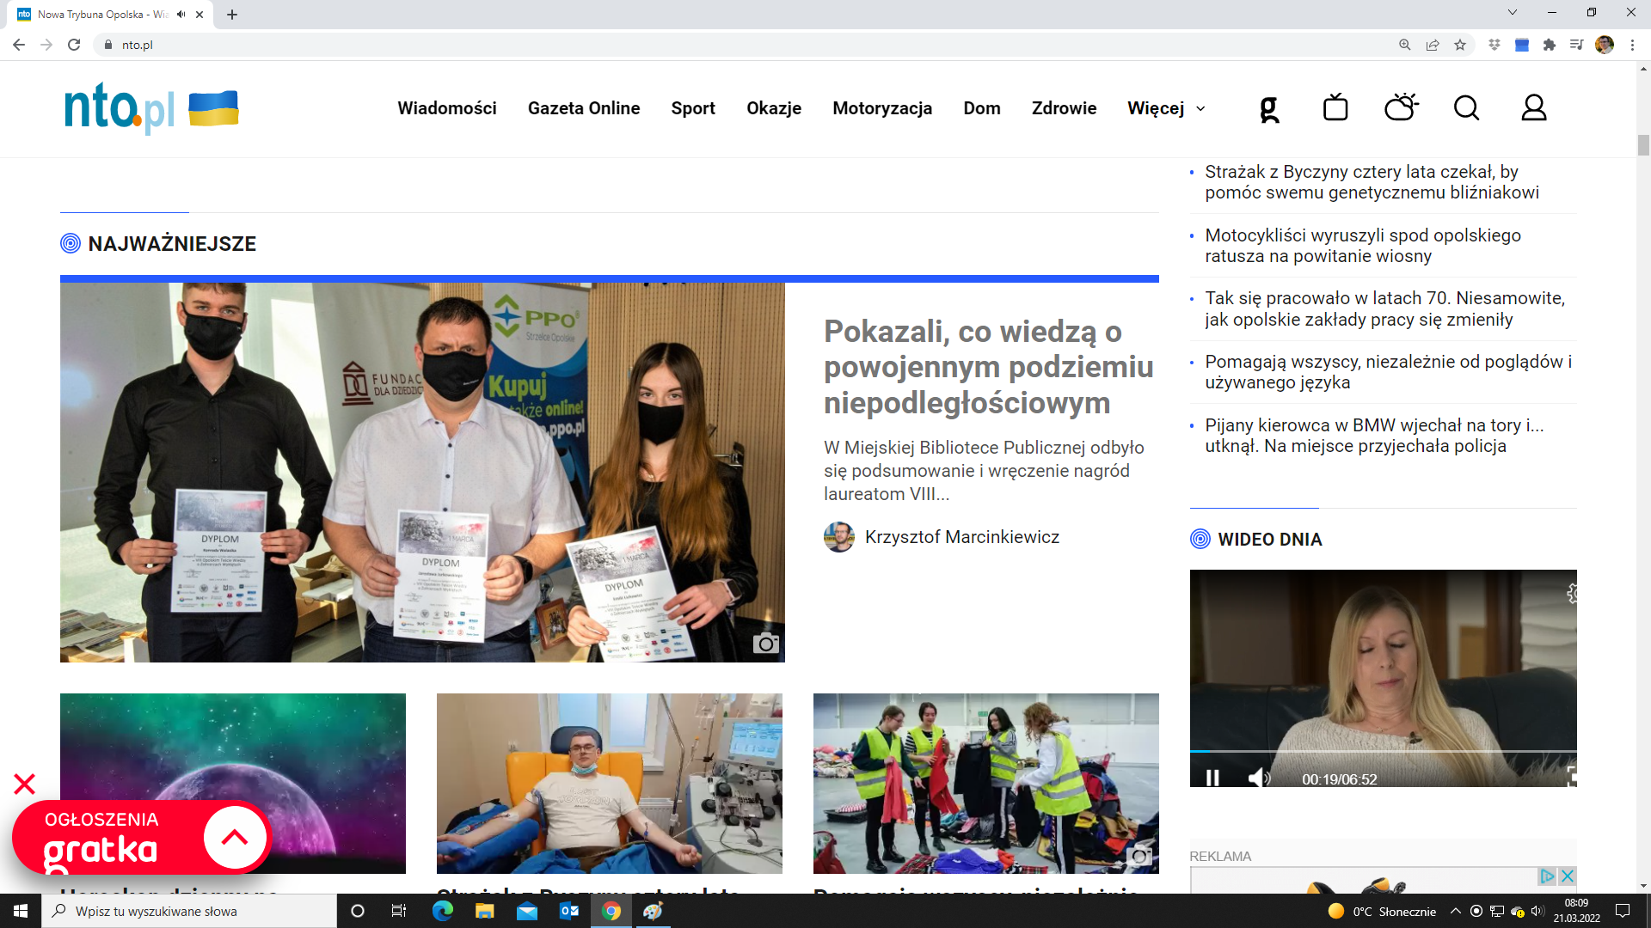Open the browser zoom magnifier icon
Image resolution: width=1651 pixels, height=928 pixels.
[x=1405, y=45]
